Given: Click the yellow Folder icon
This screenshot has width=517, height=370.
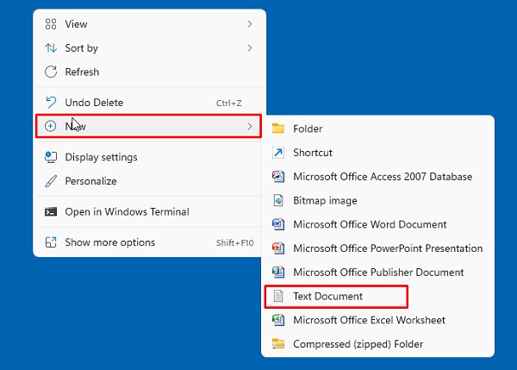Looking at the screenshot, I should [278, 129].
